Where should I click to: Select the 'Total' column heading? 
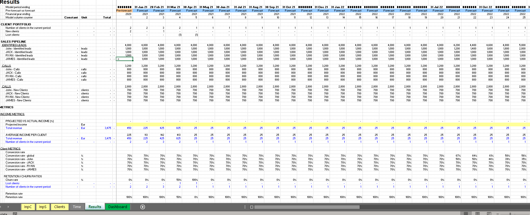coord(107,18)
